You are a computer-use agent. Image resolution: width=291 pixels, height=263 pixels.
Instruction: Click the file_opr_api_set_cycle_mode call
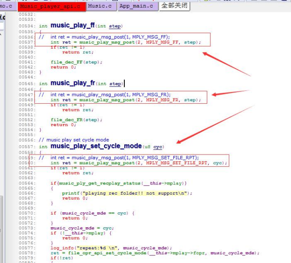pyautogui.click(x=108, y=253)
